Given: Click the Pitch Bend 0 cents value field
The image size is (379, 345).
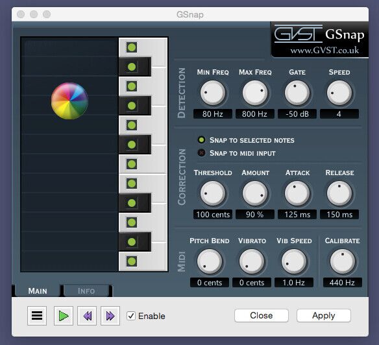Looking at the screenshot, I should pos(210,283).
